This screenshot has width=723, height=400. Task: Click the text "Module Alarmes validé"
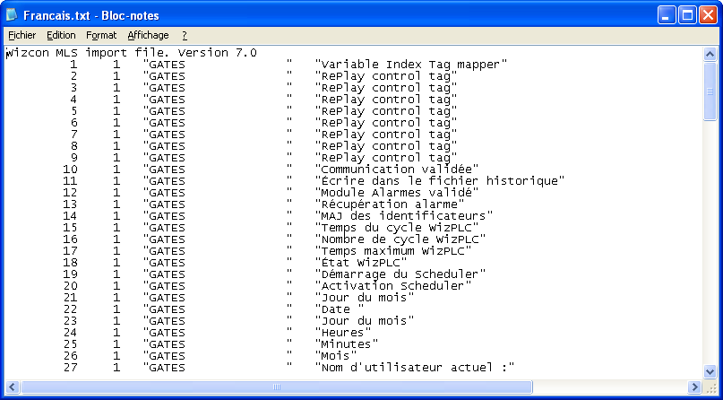pyautogui.click(x=397, y=193)
